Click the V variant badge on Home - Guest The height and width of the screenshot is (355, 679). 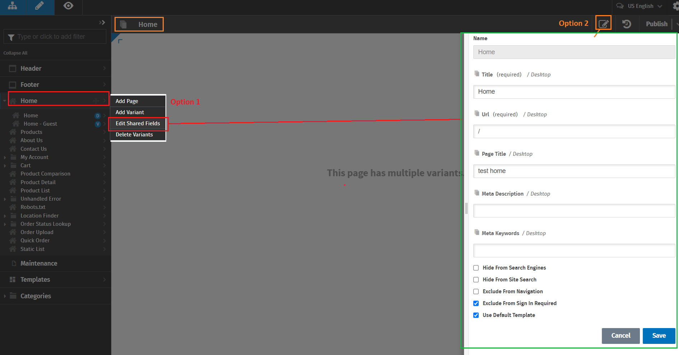(98, 124)
